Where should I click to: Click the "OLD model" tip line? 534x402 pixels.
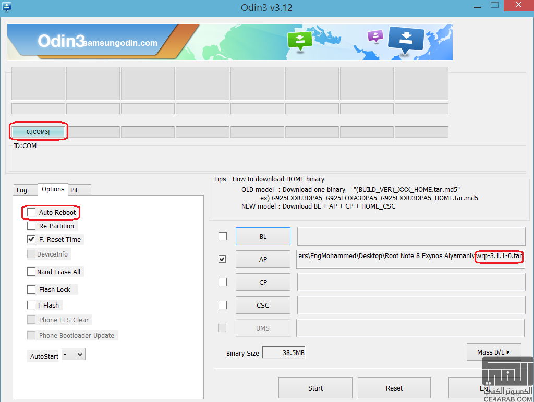click(x=351, y=190)
